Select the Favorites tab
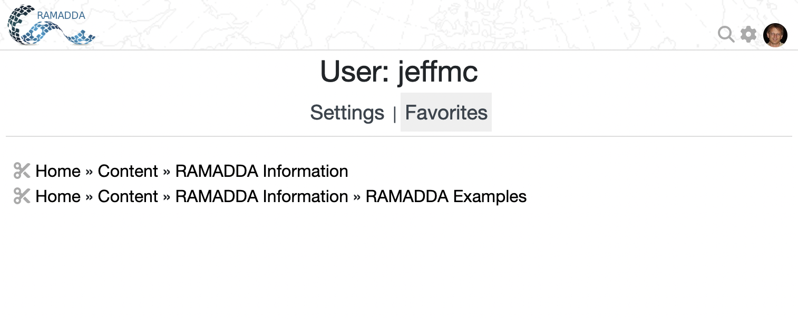Viewport: 798px width, 320px height. [446, 113]
